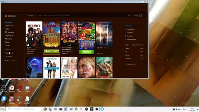Open the Рэмпейдж movie poster
The image size is (199, 112).
[104, 68]
